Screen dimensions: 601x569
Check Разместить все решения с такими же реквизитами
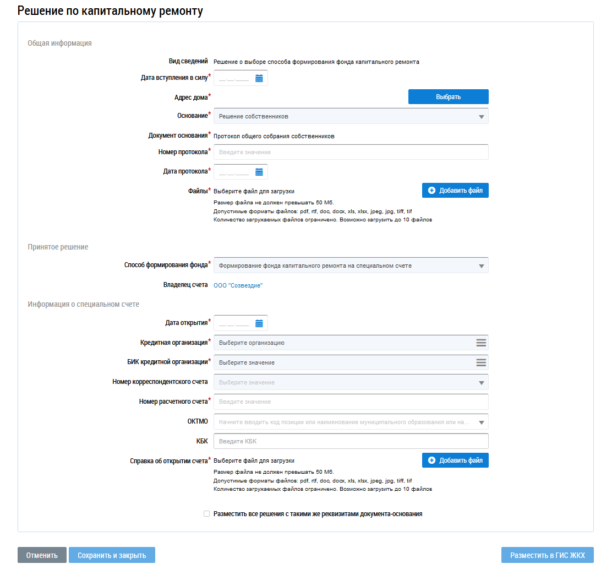[x=206, y=514]
